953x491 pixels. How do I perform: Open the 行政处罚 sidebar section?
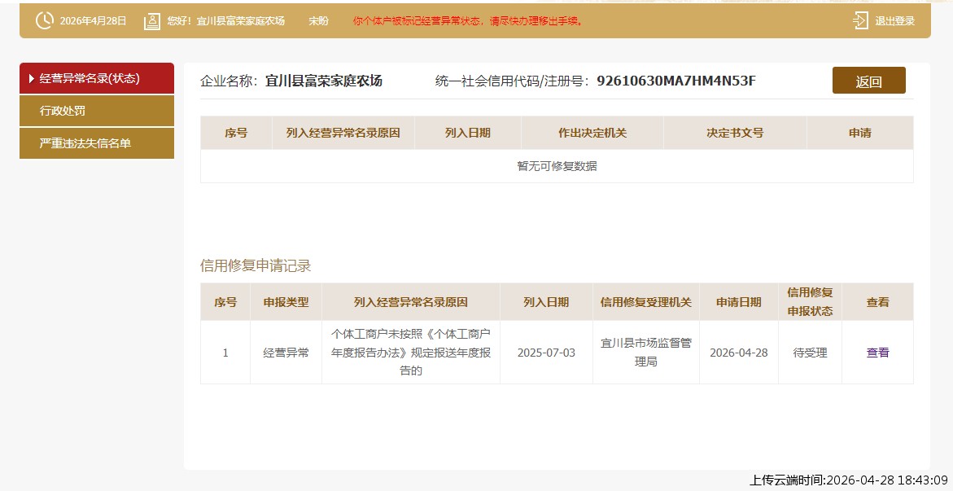(x=63, y=111)
